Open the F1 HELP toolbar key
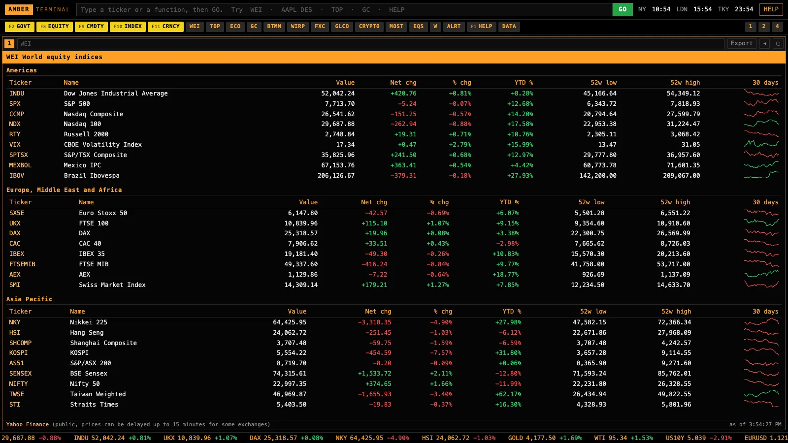 pos(482,27)
